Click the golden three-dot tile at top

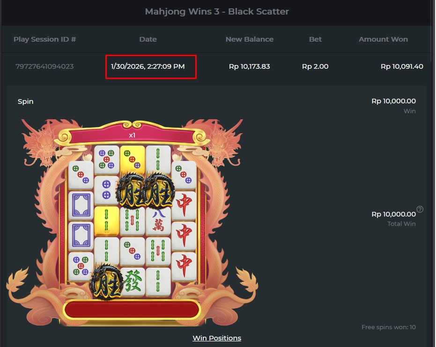coord(133,159)
